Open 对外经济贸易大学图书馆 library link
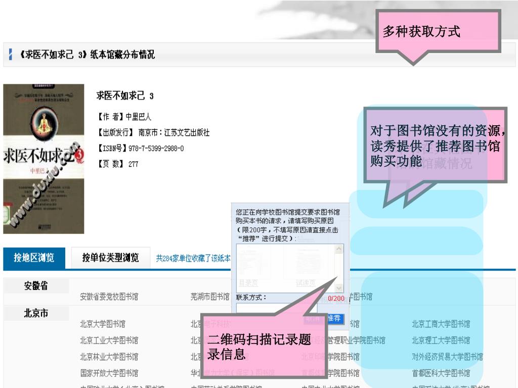Viewport: 518px width, 388px height. 447,357
